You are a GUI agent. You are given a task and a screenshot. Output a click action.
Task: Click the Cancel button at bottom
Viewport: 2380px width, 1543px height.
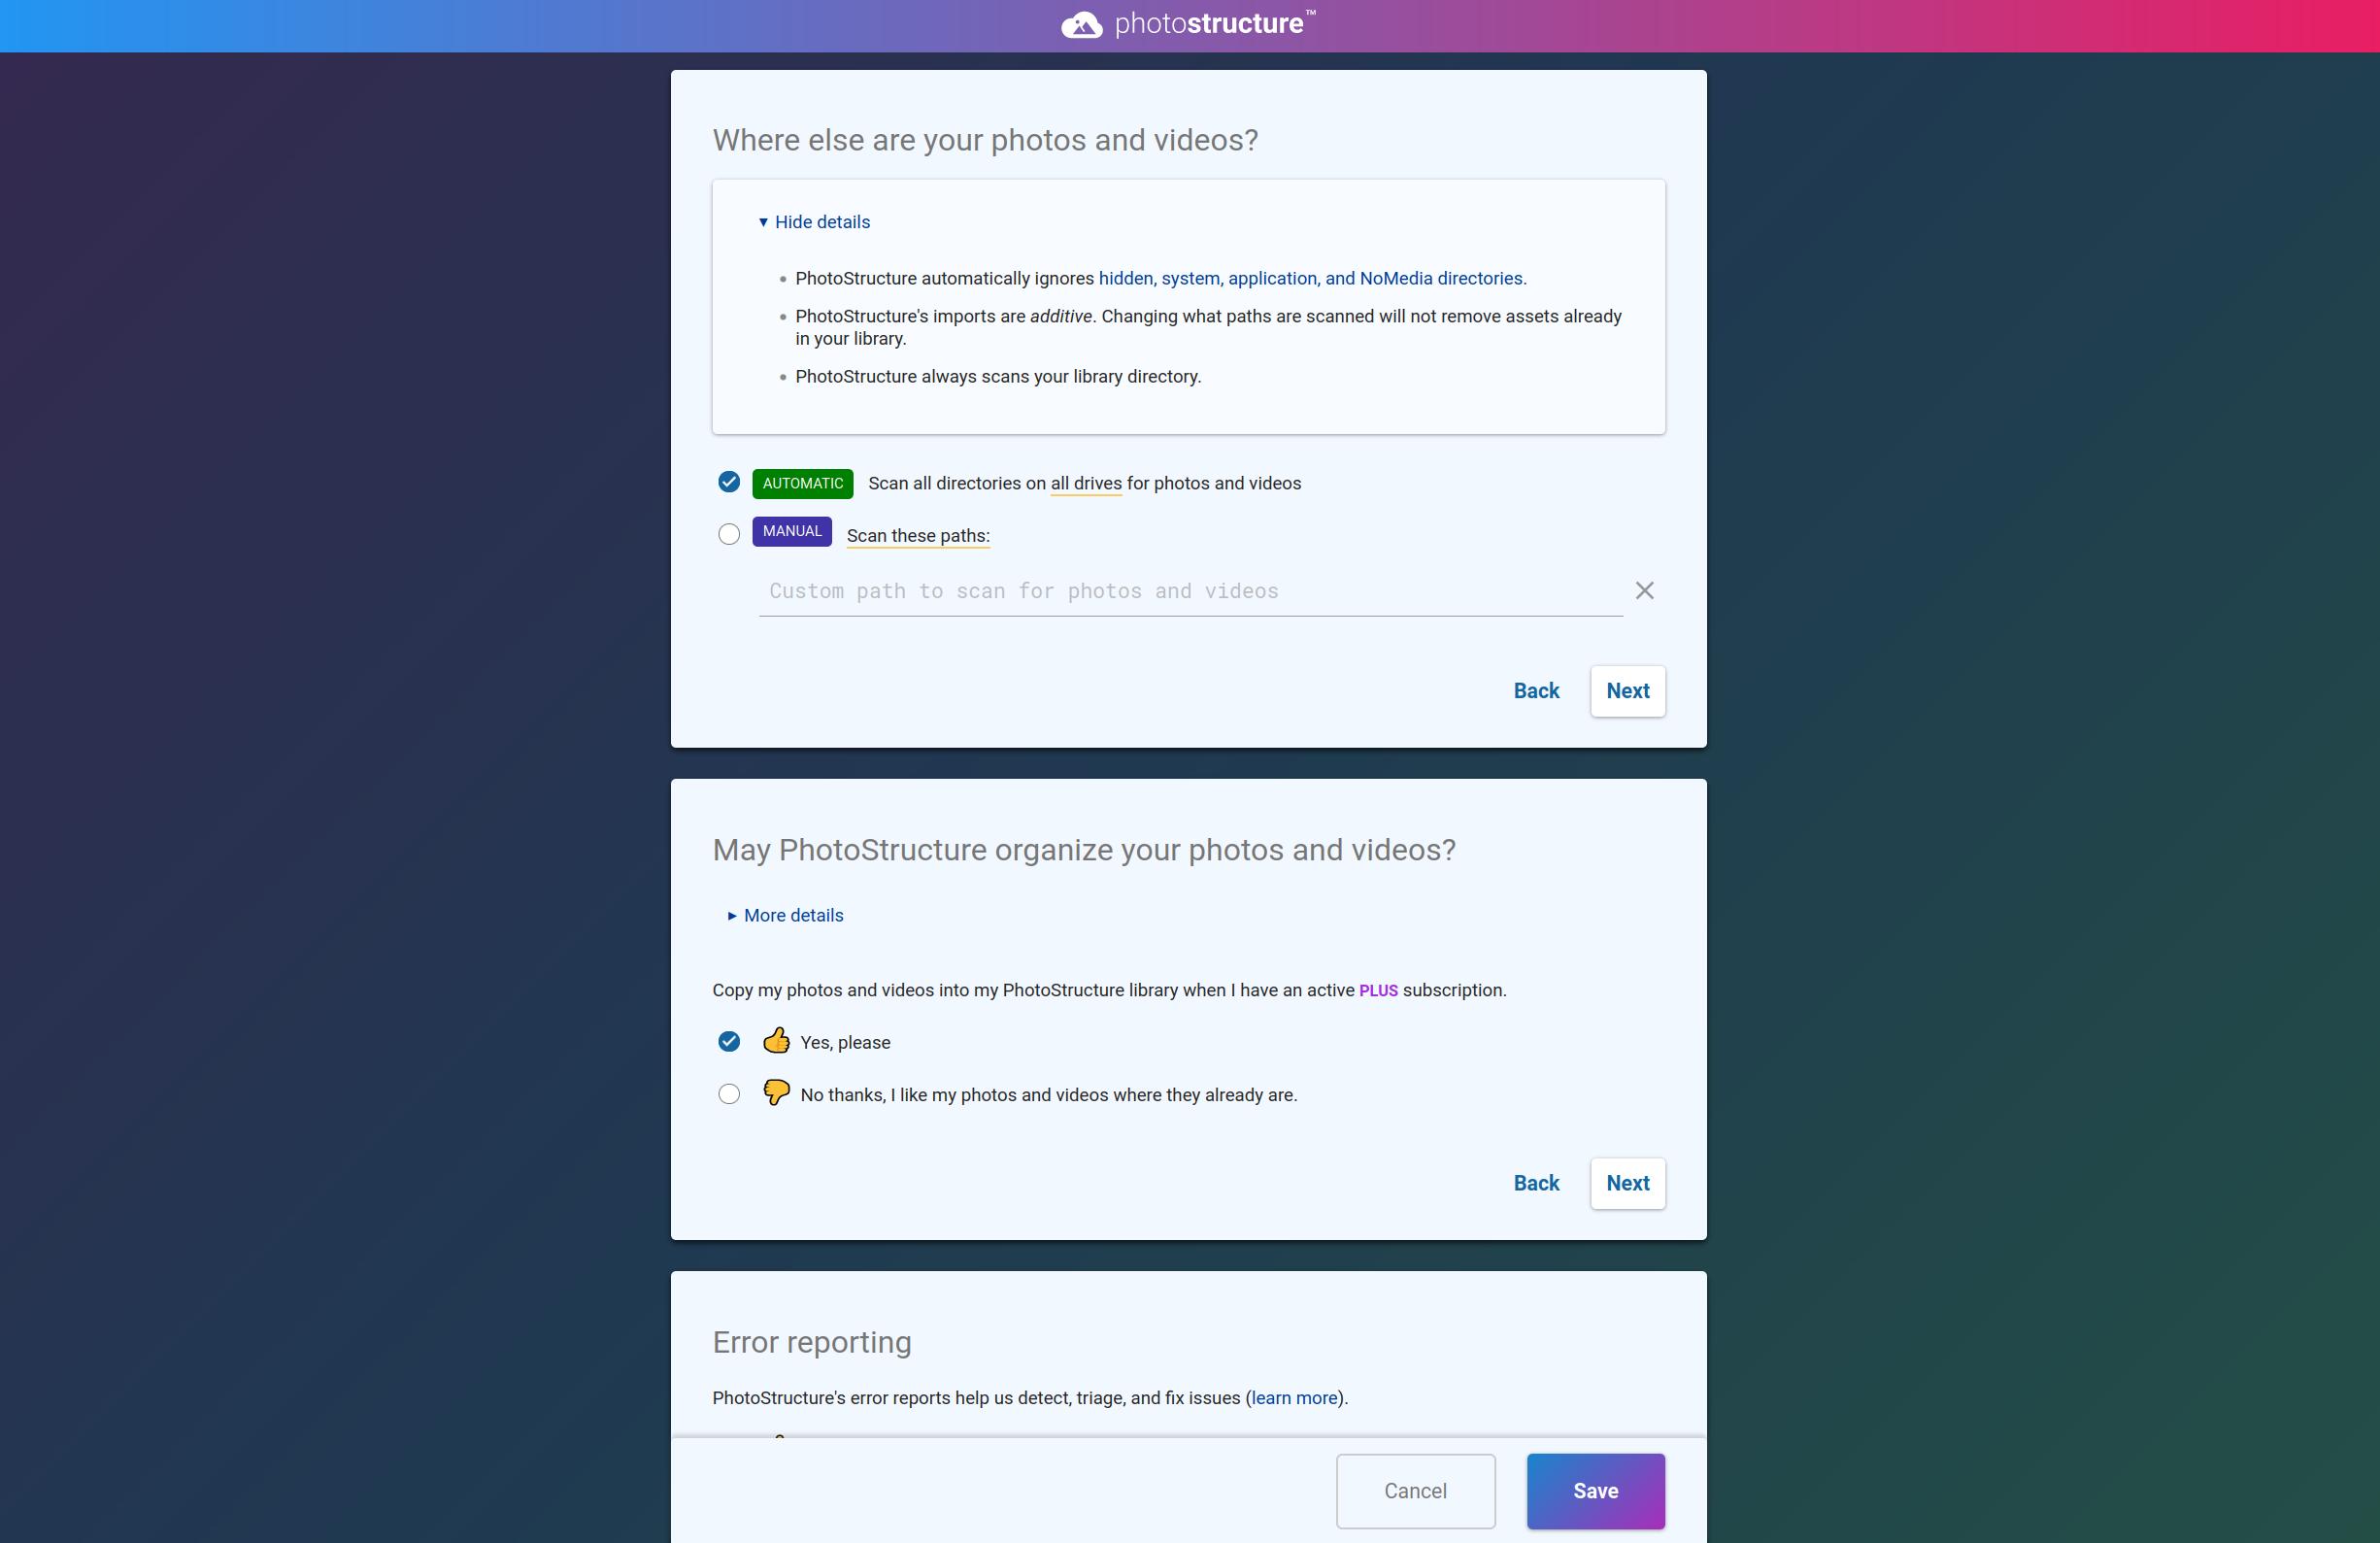click(1414, 1490)
